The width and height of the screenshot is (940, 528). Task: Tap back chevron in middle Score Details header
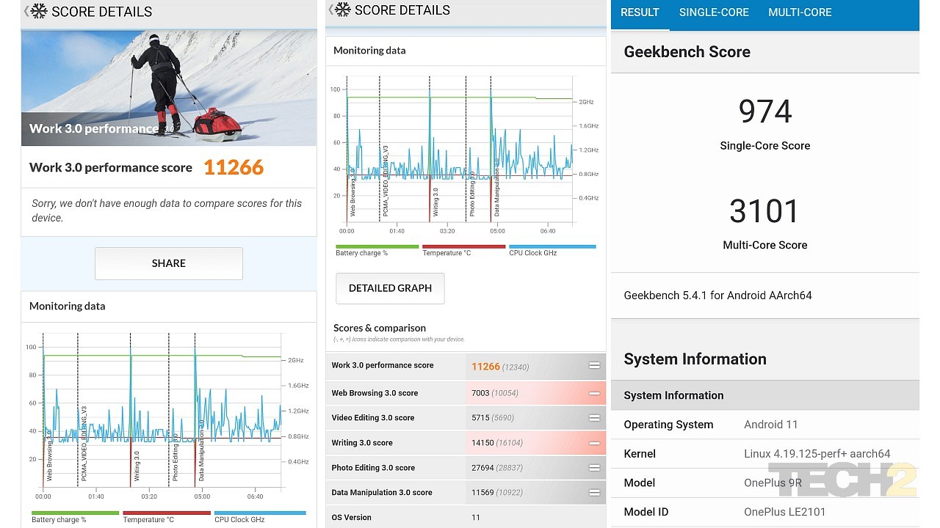[331, 10]
